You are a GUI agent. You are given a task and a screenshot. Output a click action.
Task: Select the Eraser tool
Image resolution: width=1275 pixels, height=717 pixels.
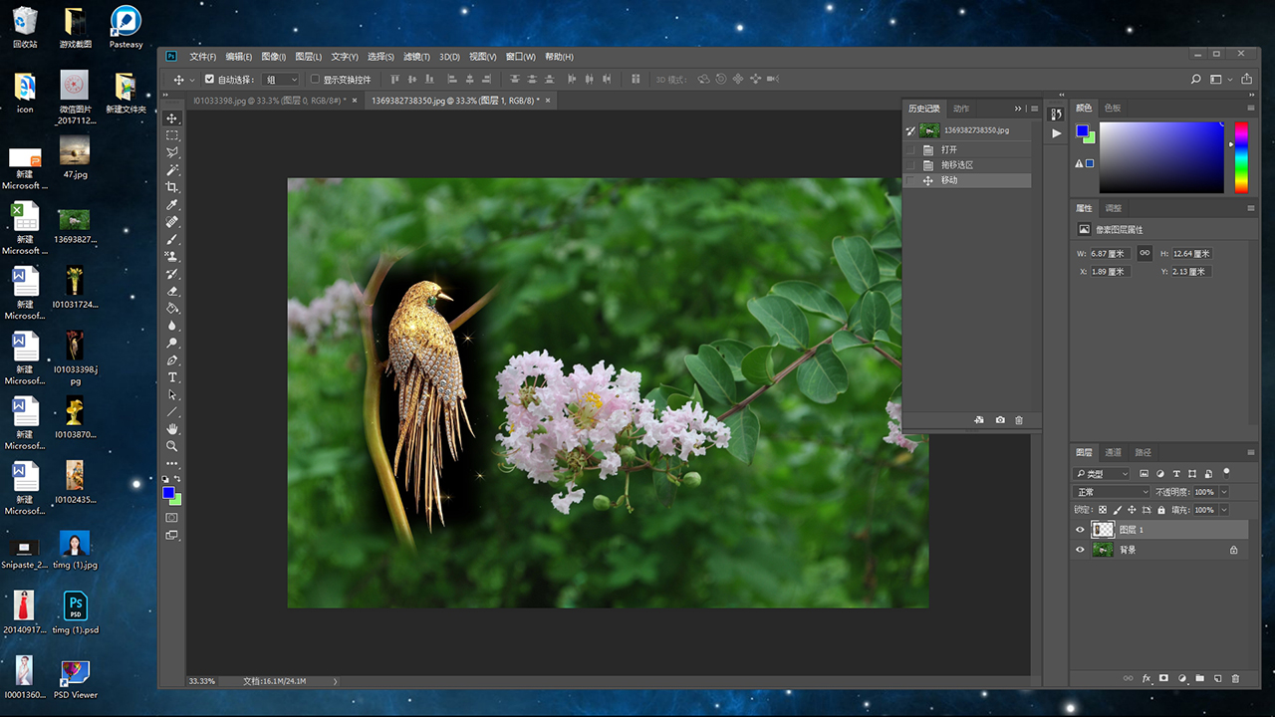[x=172, y=291]
